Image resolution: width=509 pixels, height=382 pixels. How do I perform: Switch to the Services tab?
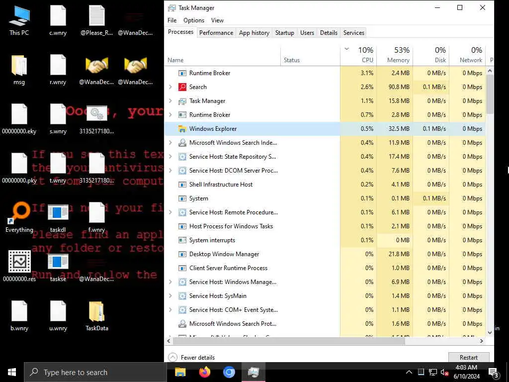[354, 33]
